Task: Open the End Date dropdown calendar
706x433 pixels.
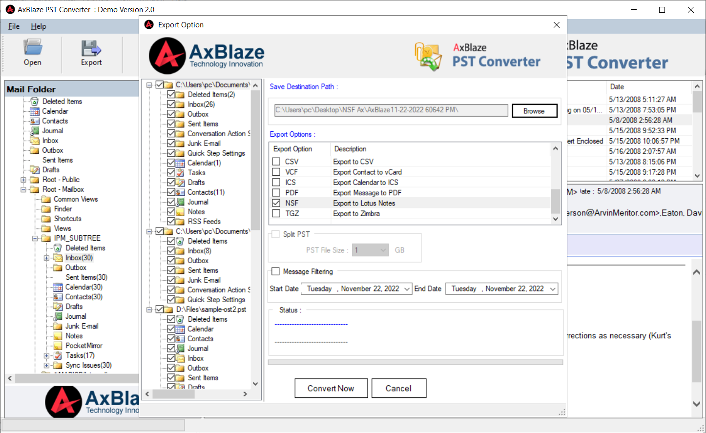Action: point(553,289)
